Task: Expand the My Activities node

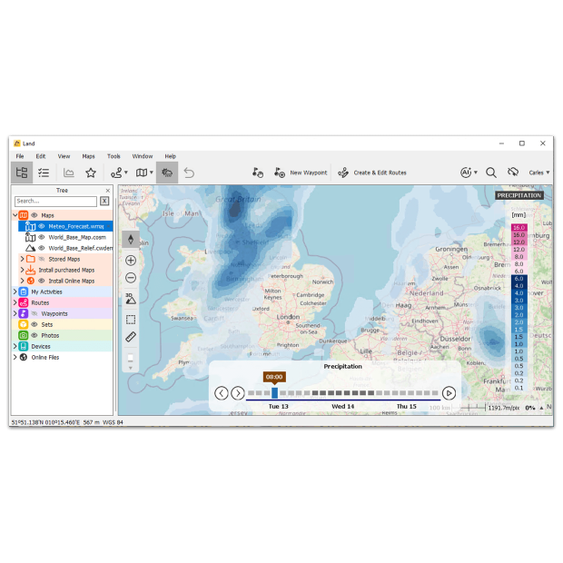Action: point(15,291)
